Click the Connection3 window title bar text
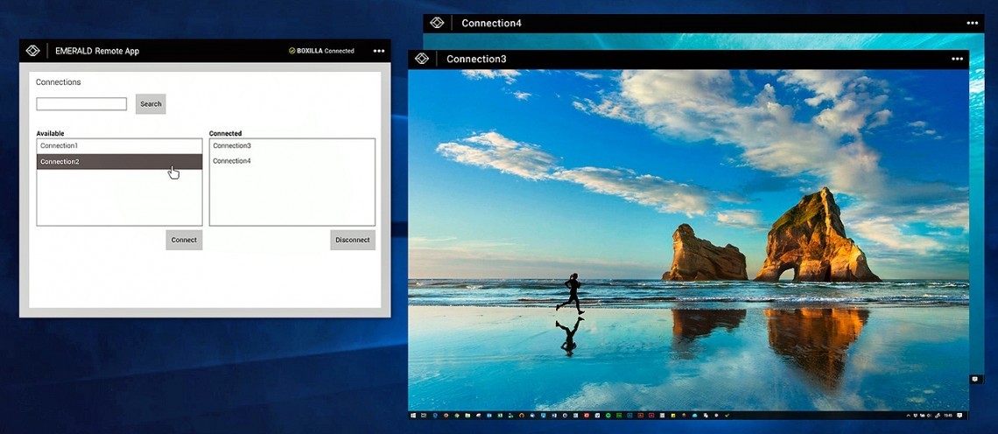 point(477,59)
